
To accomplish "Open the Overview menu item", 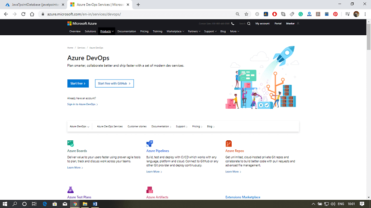I will [75, 32].
